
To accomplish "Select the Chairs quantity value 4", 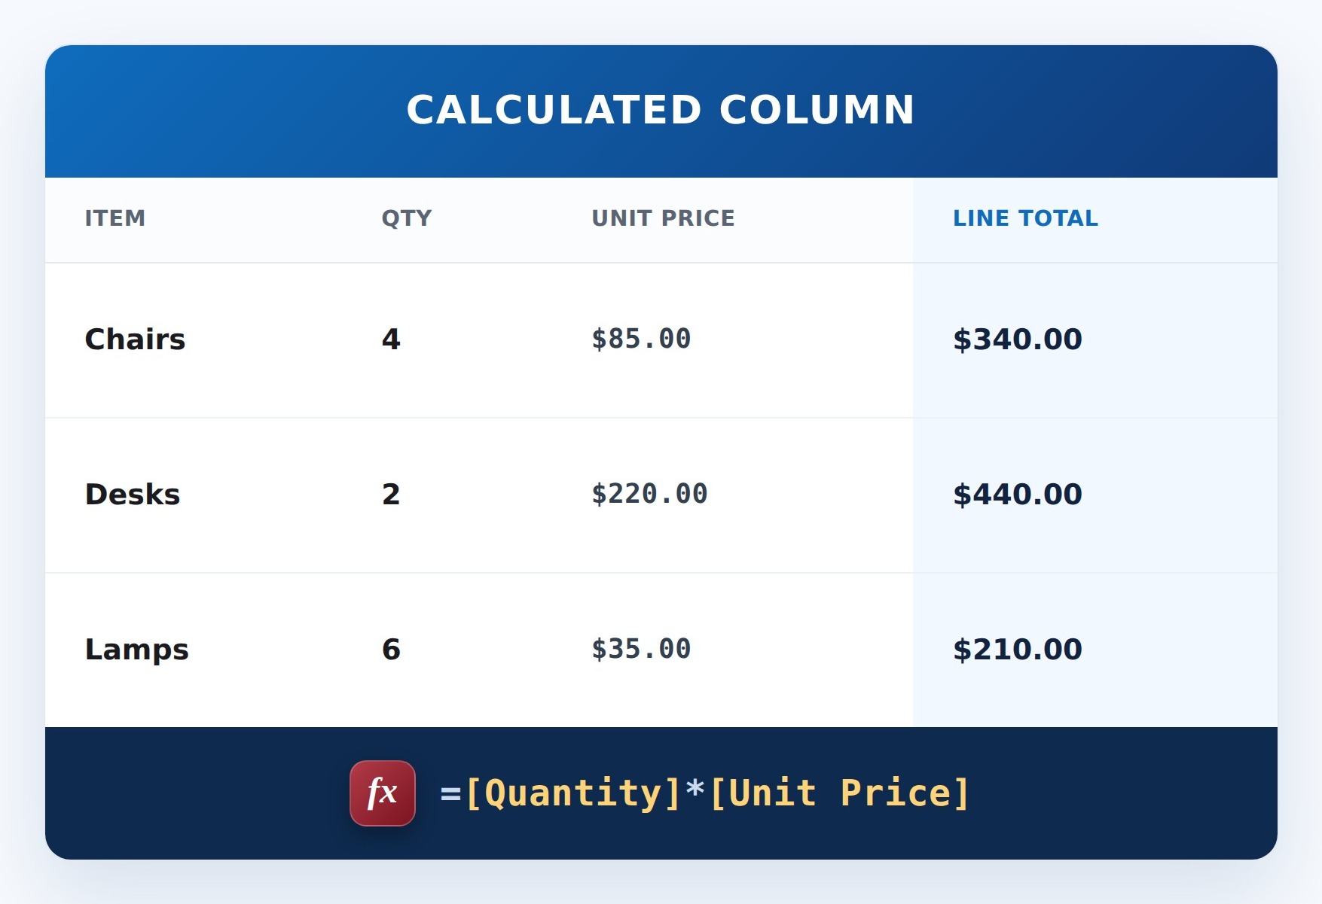I will point(391,339).
